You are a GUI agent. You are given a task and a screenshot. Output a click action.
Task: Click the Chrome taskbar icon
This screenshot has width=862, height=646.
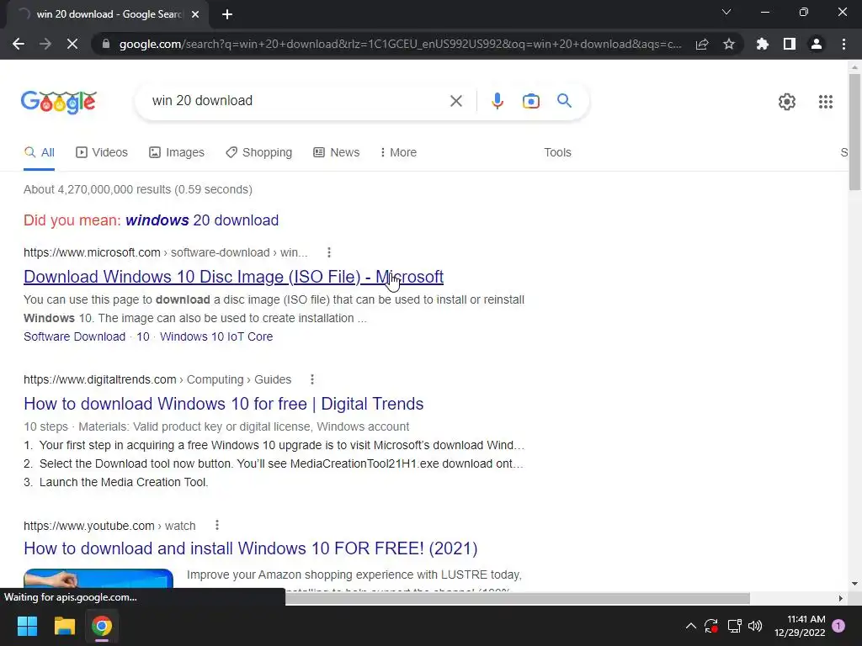point(102,626)
